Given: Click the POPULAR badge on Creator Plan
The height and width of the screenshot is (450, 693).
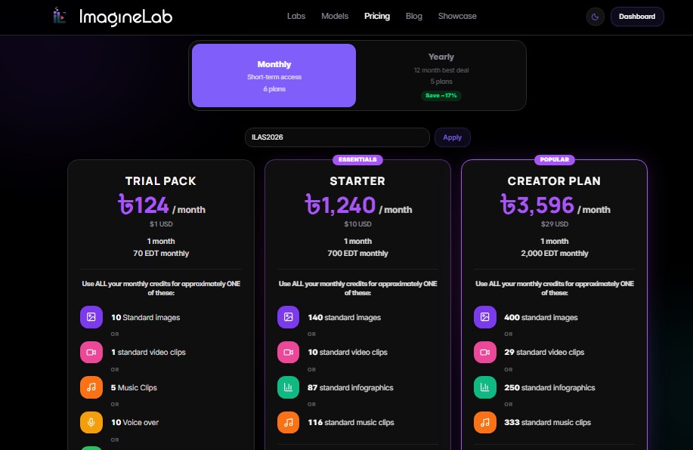Looking at the screenshot, I should pyautogui.click(x=554, y=159).
